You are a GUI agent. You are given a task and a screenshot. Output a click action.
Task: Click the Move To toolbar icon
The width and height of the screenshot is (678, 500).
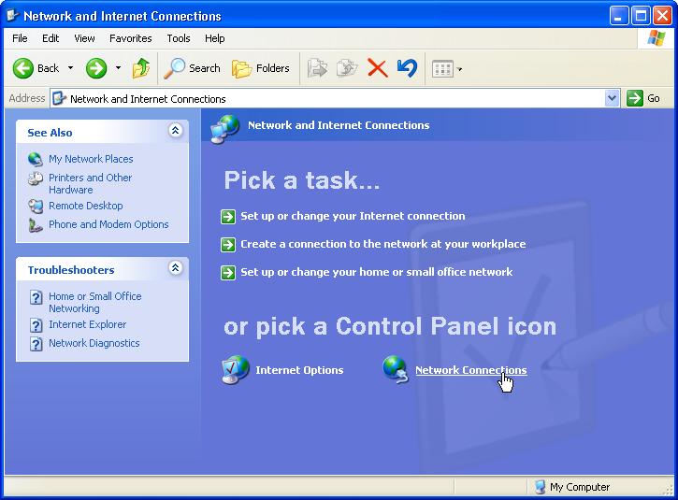tap(317, 68)
